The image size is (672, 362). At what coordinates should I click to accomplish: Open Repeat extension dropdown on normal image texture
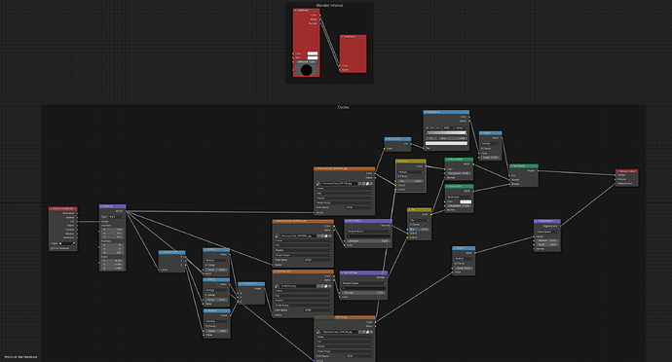tap(303, 250)
